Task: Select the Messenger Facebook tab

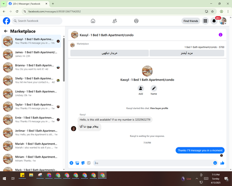Action: pos(28,4)
